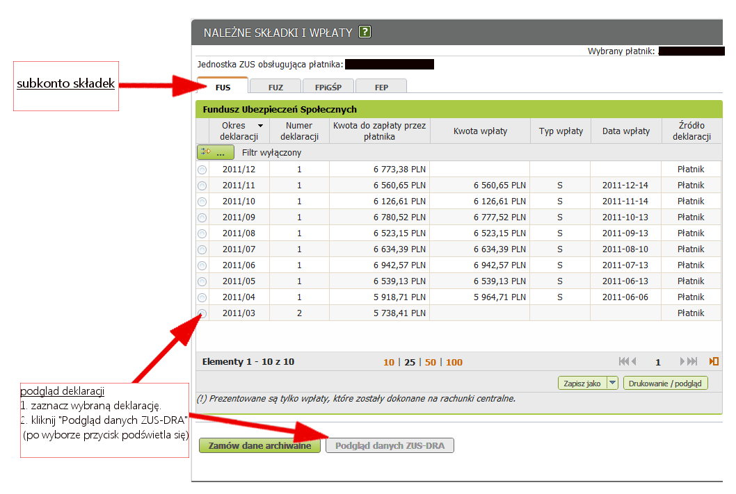Click the Zapisz jako button
Screen dimensions: 736x494
pyautogui.click(x=582, y=383)
